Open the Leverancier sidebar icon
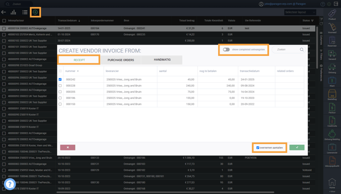This screenshot has height=194, width=341. pos(332,148)
